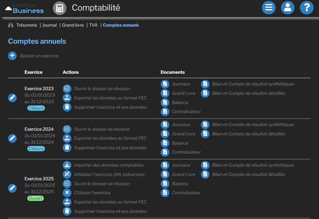
Task: Open the hamburger main menu
Action: (268, 8)
